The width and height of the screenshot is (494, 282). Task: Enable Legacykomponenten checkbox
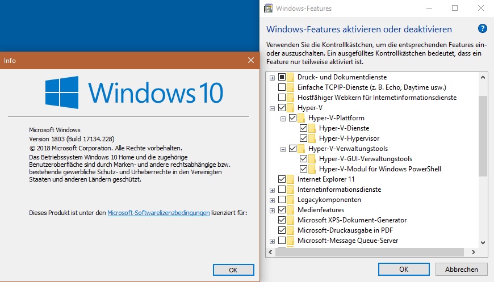[x=282, y=200]
